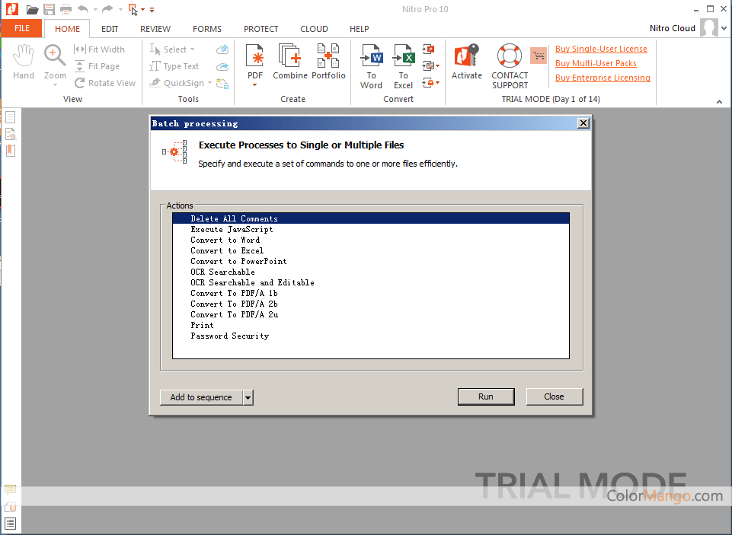
Task: Select Password Security action
Action: click(x=371, y=336)
